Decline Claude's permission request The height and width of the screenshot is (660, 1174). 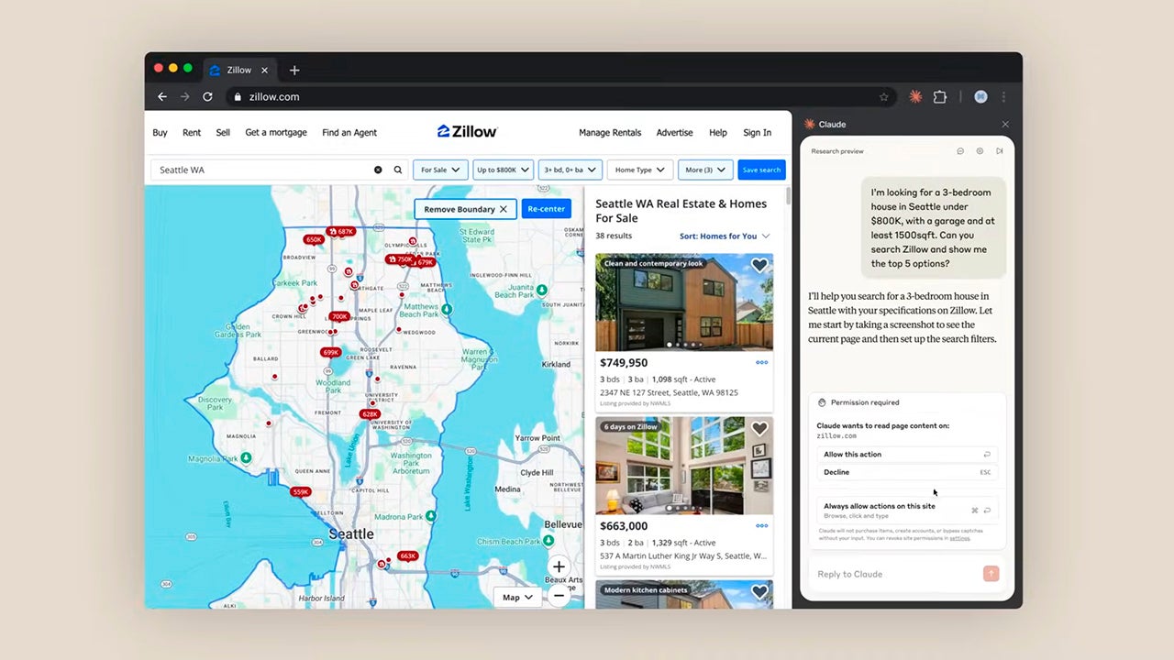[906, 472]
